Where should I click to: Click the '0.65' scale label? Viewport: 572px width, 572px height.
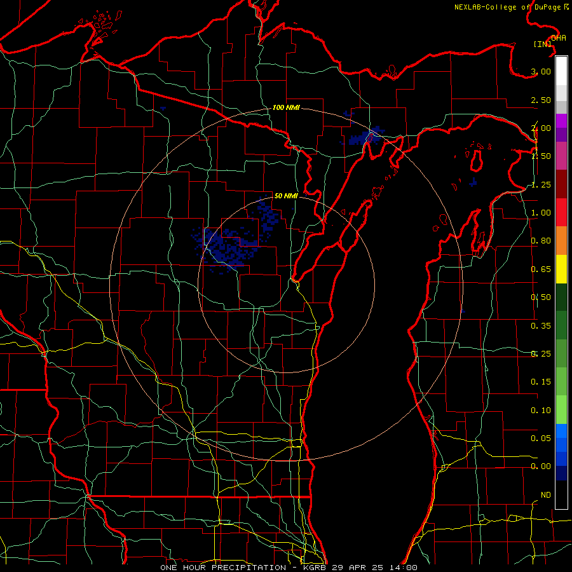(541, 269)
